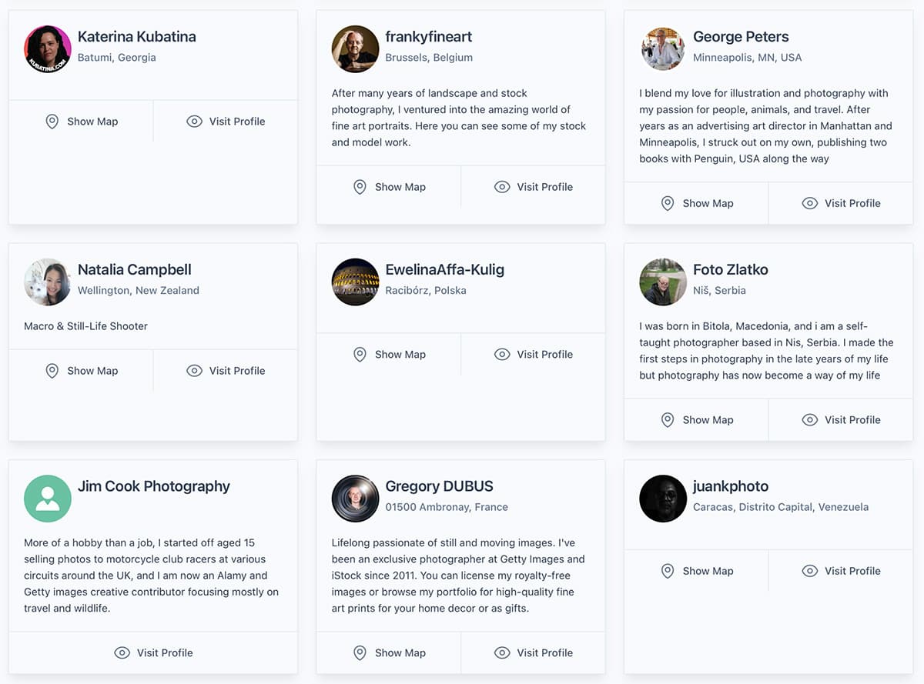
Task: Click the eye icon on Jim Cook Photography's card
Action: coord(122,653)
